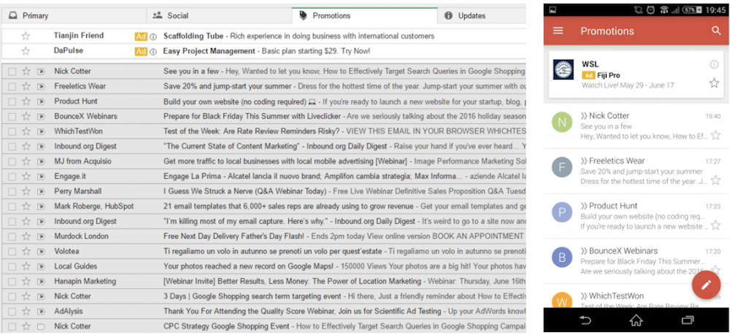The image size is (730, 335).
Task: Mark Local Guides email as important
Action: tap(41, 266)
